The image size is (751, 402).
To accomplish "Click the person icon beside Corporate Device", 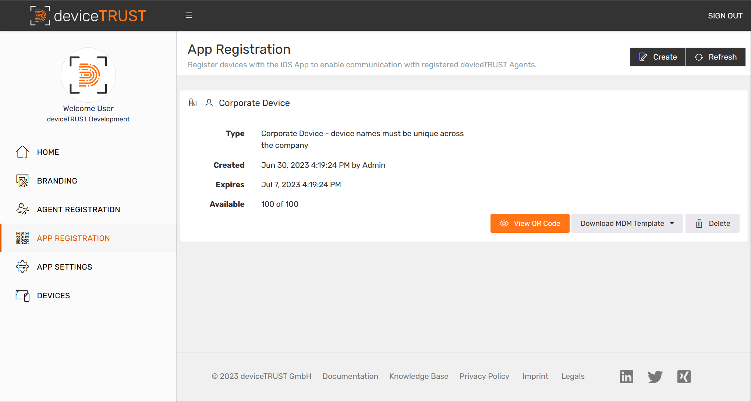I will click(x=209, y=103).
